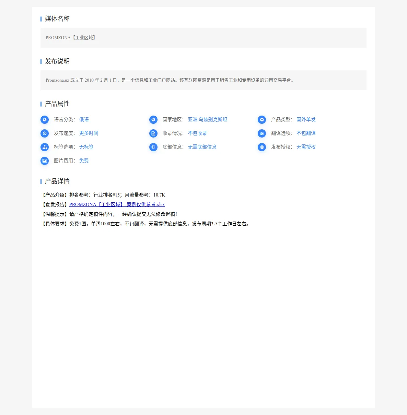
Task: Click the copyright icon beside 底部信息
Action: (x=153, y=147)
